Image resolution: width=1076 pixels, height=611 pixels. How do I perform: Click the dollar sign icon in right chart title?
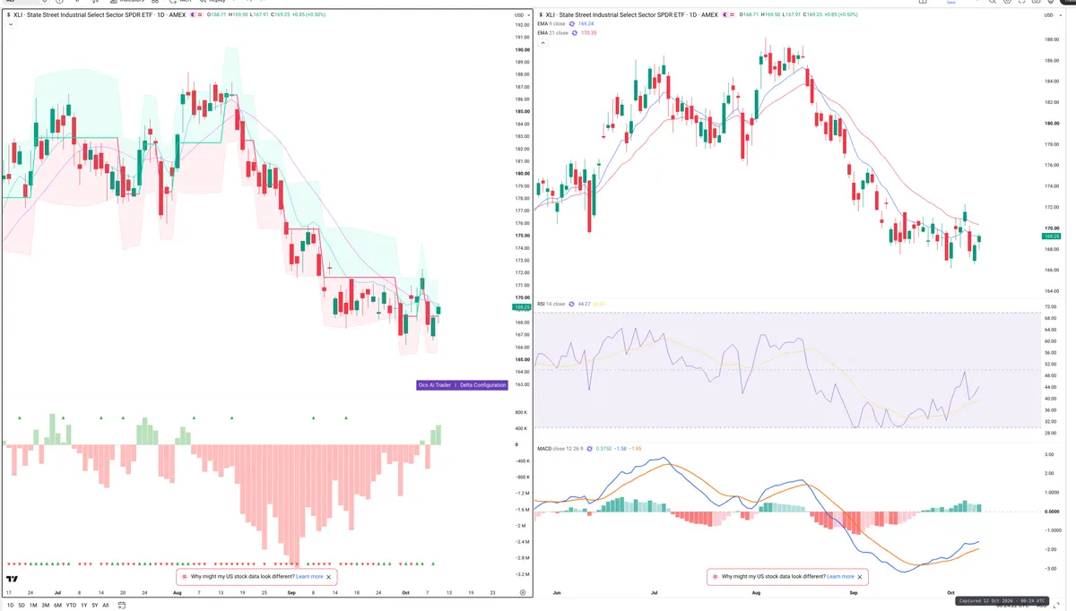[x=541, y=15]
